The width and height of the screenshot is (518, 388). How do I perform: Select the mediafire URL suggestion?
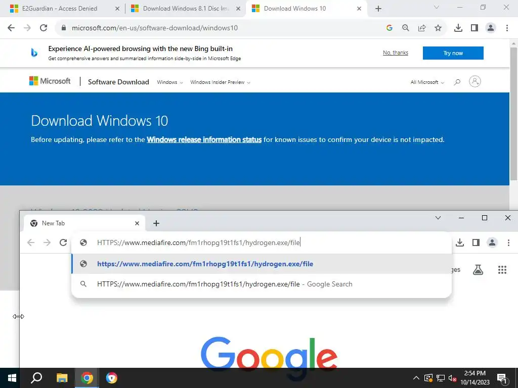[262, 264]
